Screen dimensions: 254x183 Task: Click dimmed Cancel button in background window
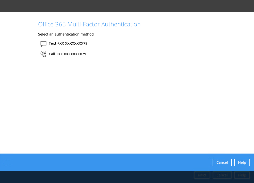(x=222, y=175)
